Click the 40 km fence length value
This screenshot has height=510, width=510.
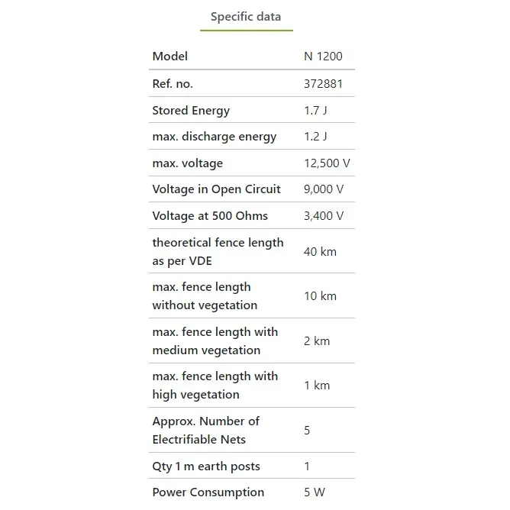pos(320,252)
